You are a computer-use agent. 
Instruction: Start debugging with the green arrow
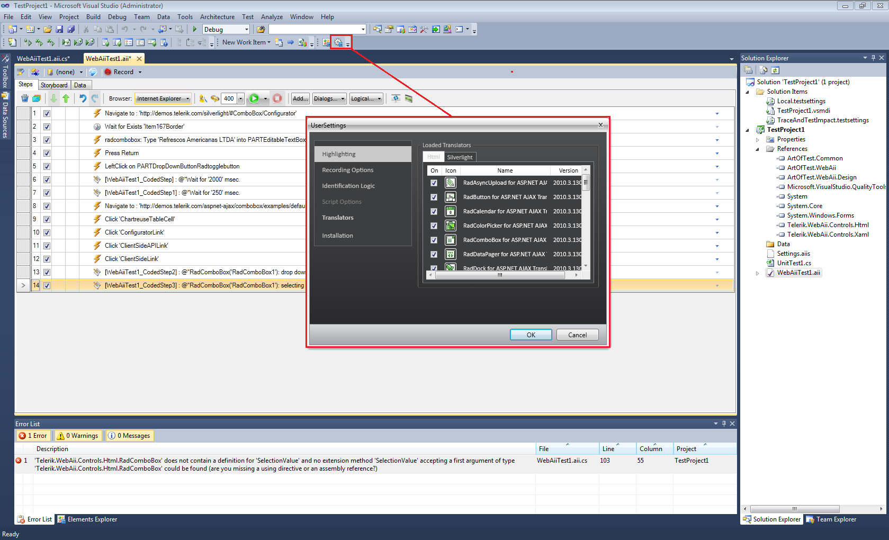(195, 30)
